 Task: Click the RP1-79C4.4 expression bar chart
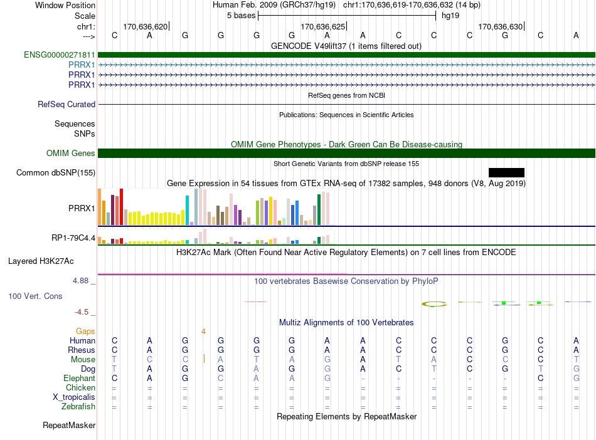tap(216, 236)
